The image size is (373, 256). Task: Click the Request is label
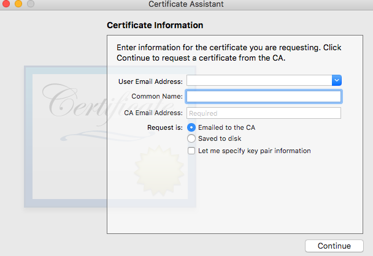point(165,127)
